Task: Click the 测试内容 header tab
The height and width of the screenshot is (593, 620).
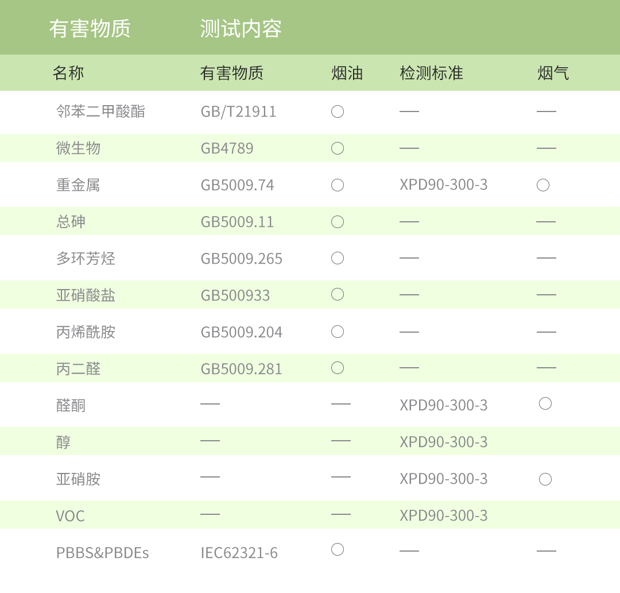Action: coord(241,28)
